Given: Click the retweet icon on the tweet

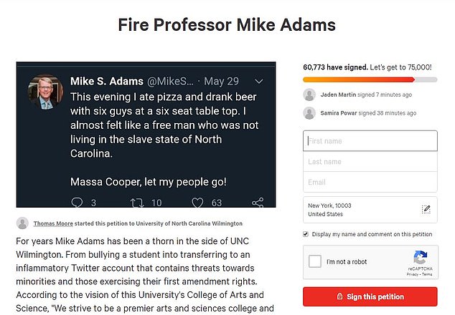Looking at the screenshot, I should [x=137, y=203].
